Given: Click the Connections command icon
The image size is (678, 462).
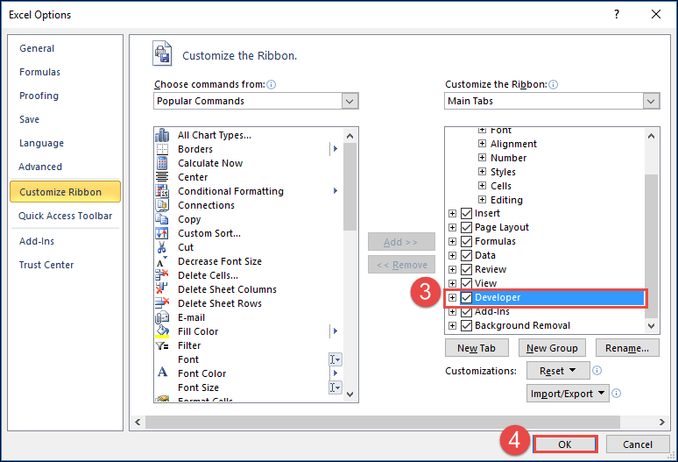Looking at the screenshot, I should click(162, 205).
